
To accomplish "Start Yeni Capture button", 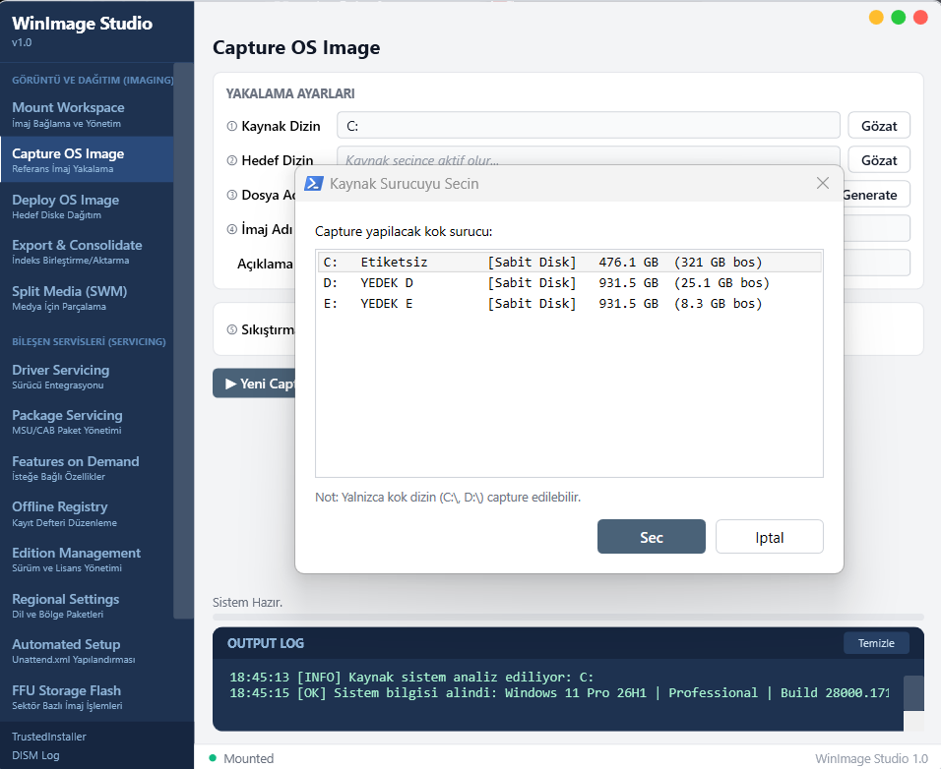I will point(255,384).
